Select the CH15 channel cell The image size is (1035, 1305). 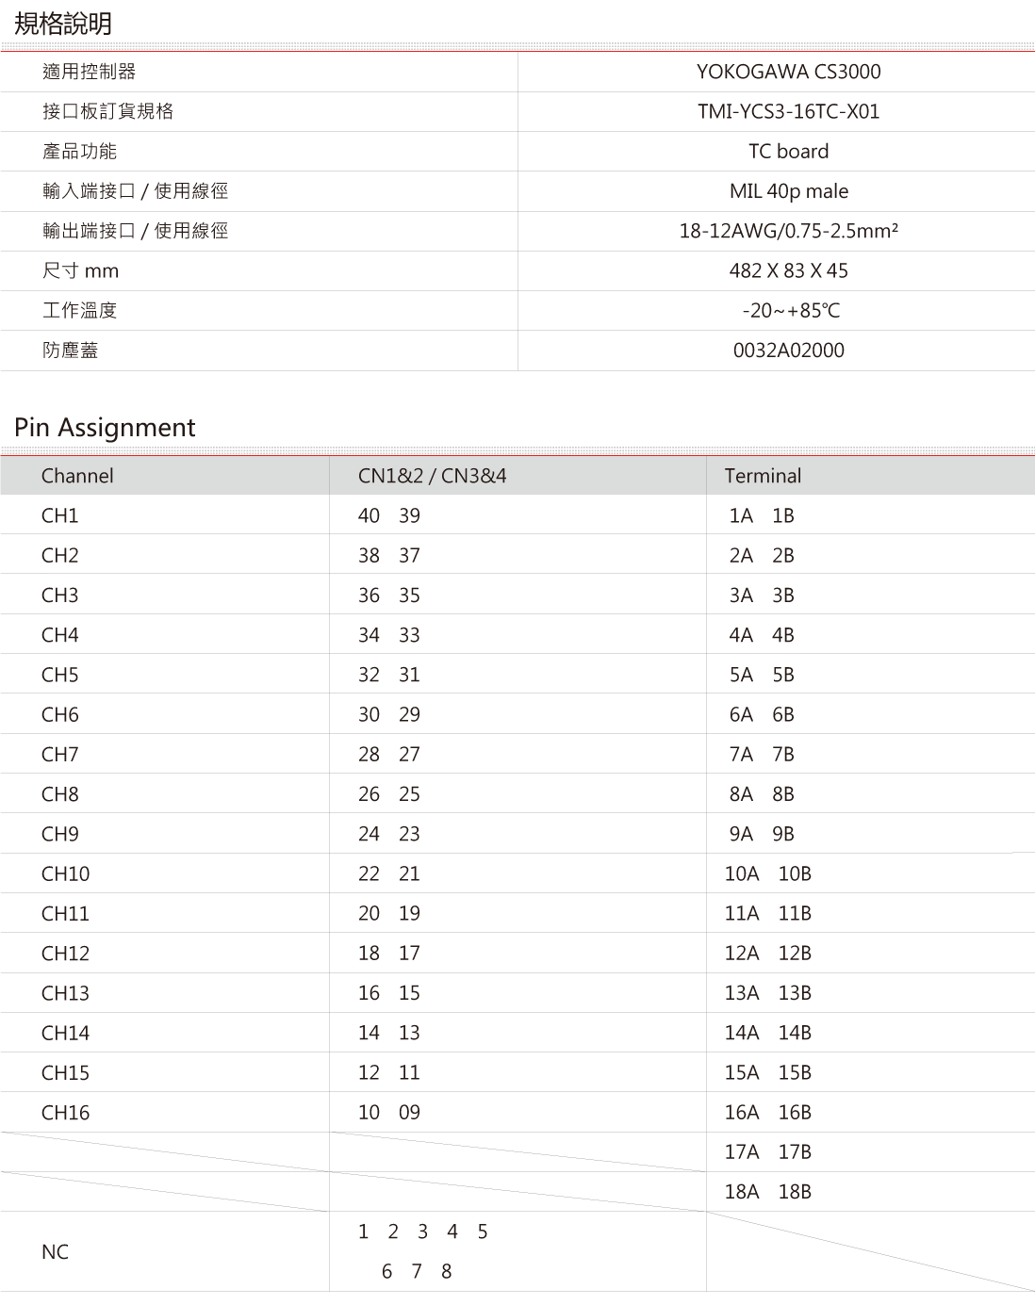point(65,1072)
